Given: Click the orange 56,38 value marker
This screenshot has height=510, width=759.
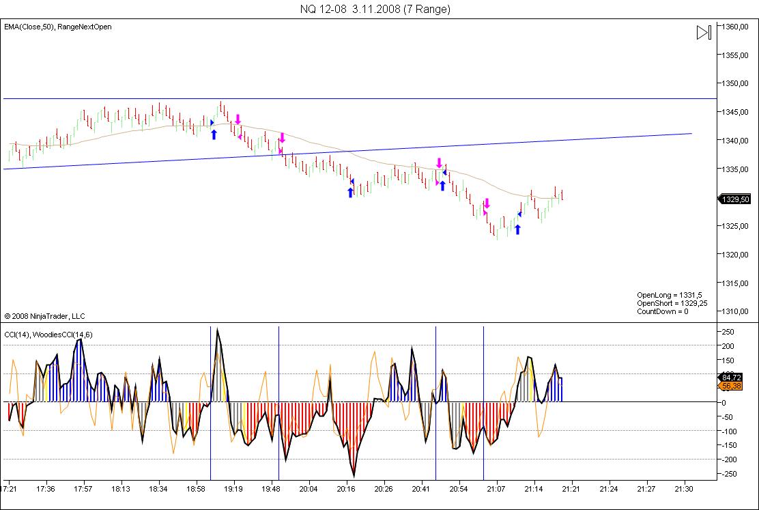Looking at the screenshot, I should point(734,386).
